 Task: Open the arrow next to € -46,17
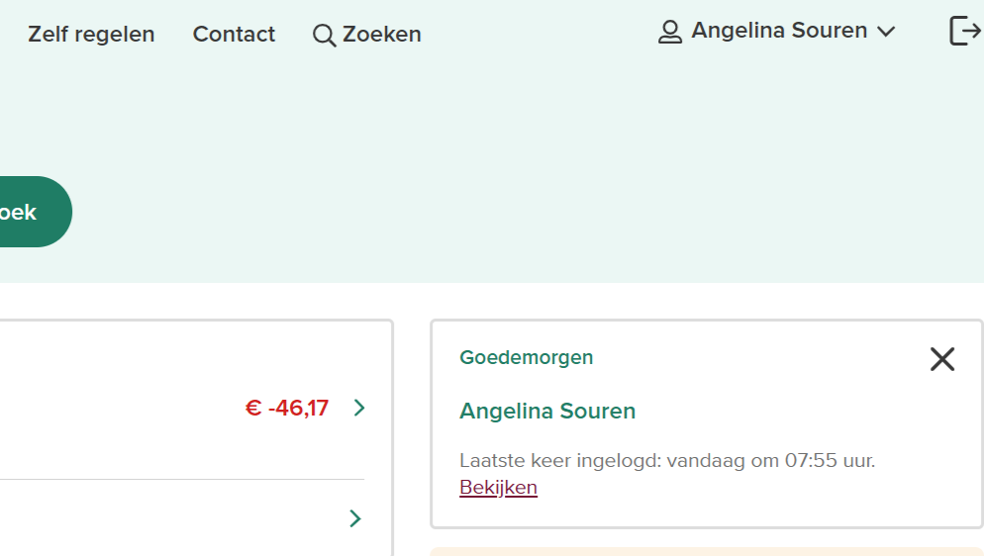pos(358,408)
